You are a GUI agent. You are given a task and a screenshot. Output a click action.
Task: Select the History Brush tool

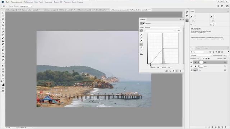click(x=3, y=44)
